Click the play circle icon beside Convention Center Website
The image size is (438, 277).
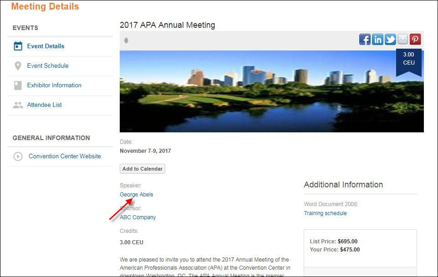pyautogui.click(x=18, y=156)
